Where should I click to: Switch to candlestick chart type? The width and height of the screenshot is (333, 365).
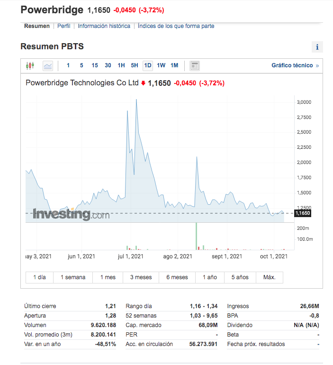pos(30,65)
